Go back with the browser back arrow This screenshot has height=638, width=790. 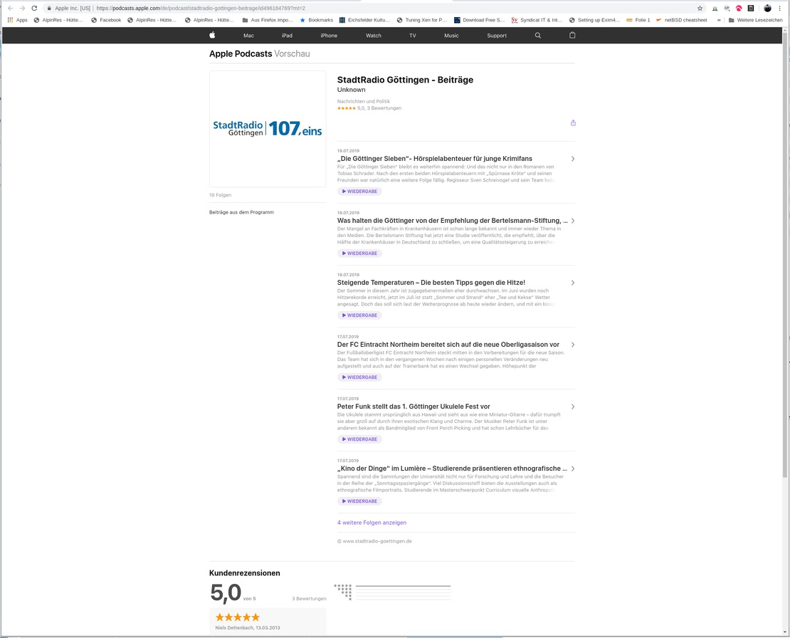[10, 8]
